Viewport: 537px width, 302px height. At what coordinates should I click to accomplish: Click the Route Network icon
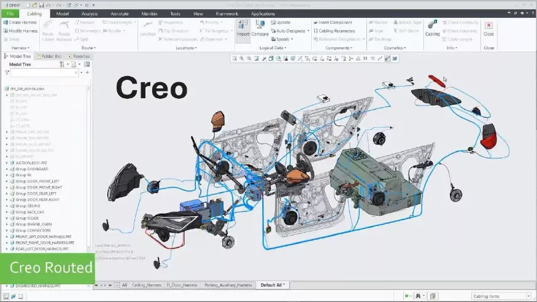point(64,25)
